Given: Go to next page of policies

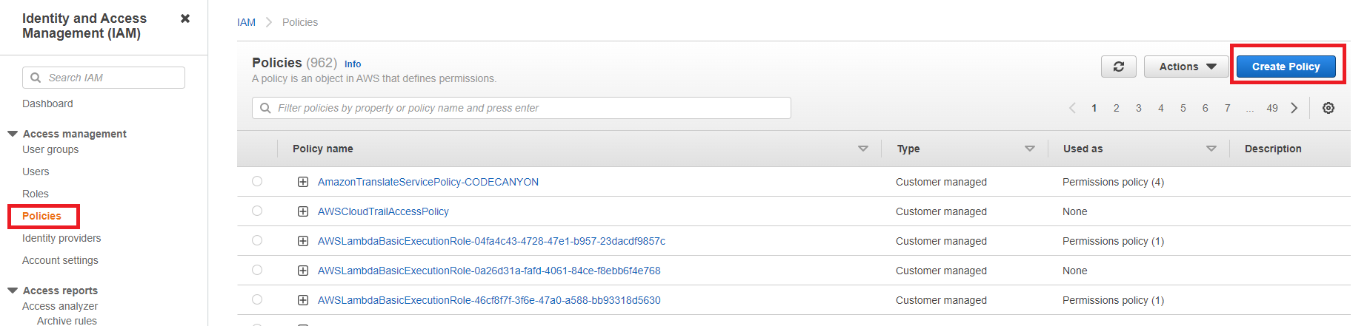Looking at the screenshot, I should tap(1294, 108).
